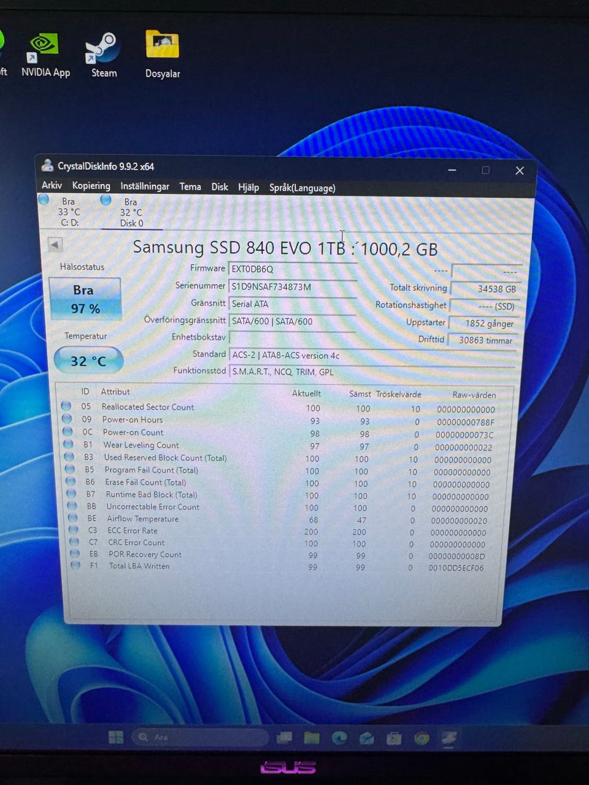
Task: Open the Tema menu
Action: pyautogui.click(x=190, y=186)
